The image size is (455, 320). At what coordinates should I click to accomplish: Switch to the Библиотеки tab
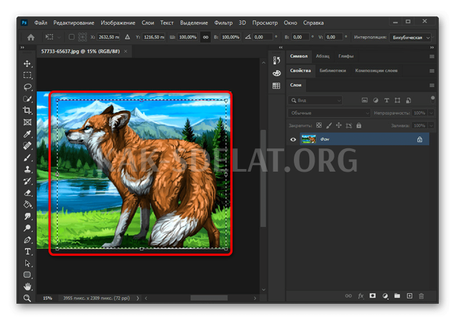(x=333, y=70)
